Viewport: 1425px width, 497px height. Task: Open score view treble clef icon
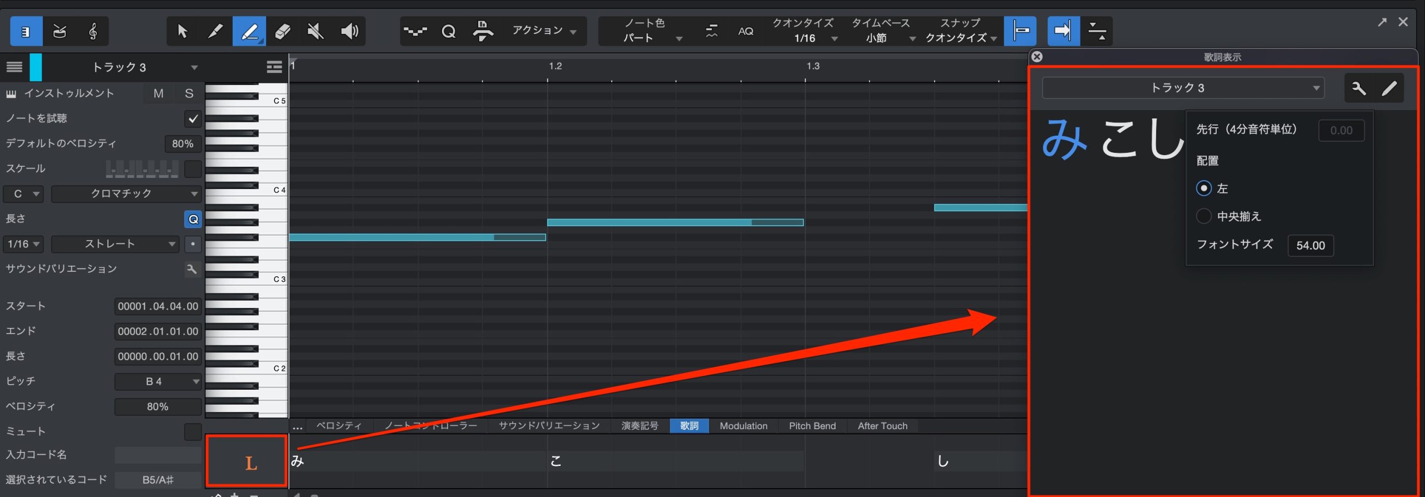click(92, 31)
